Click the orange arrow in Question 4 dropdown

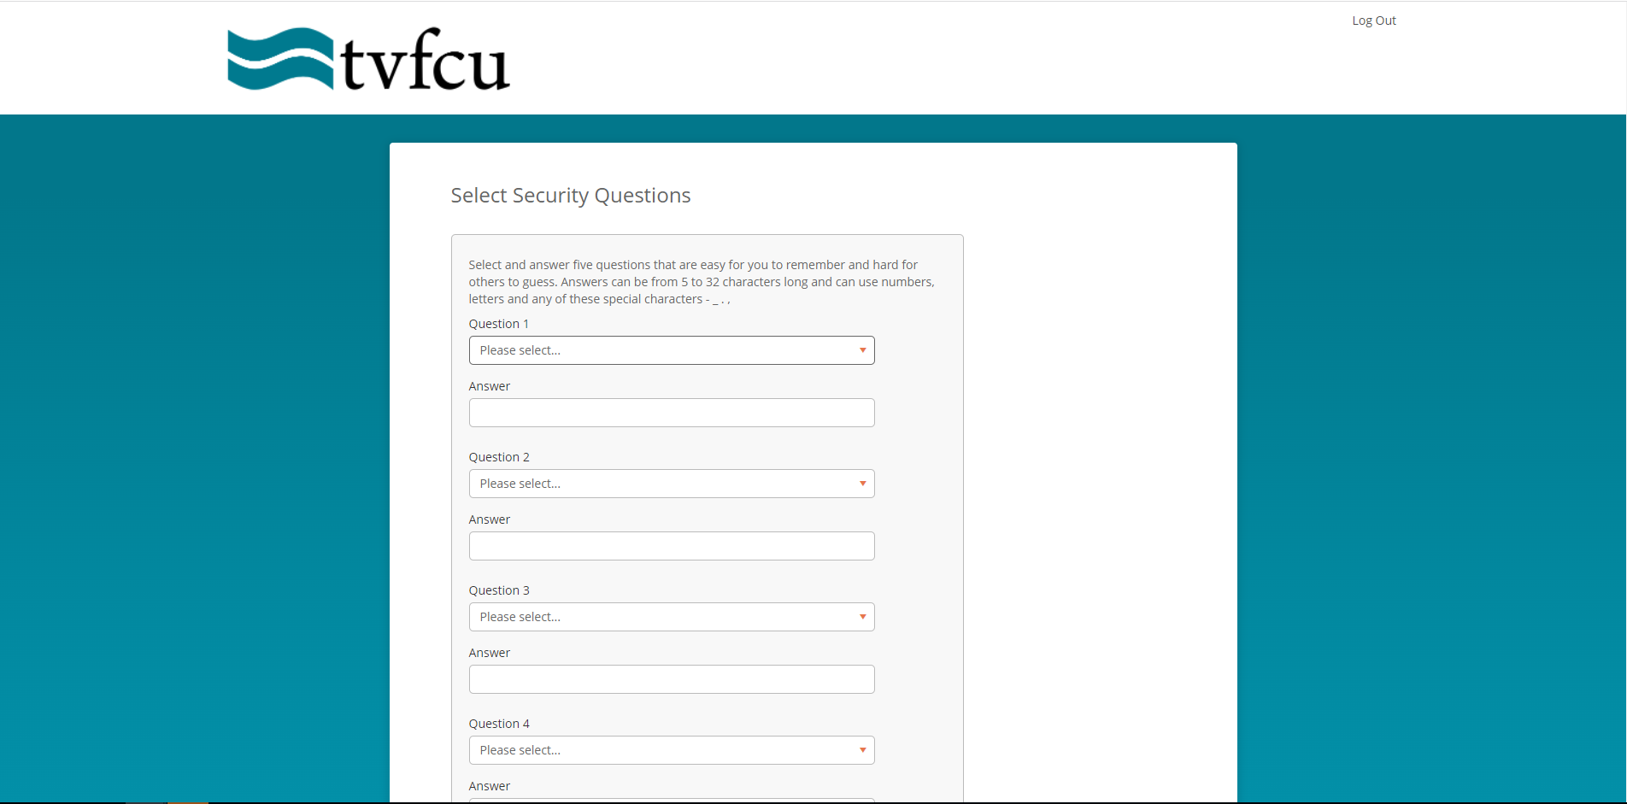click(862, 750)
